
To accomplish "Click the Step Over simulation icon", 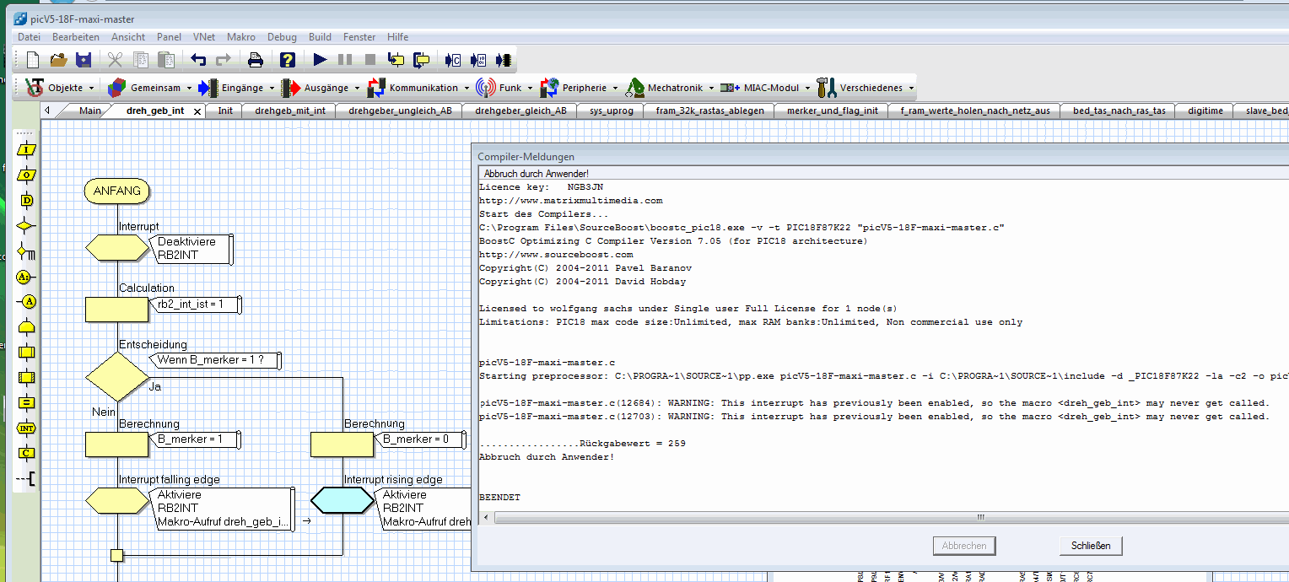I will [421, 60].
